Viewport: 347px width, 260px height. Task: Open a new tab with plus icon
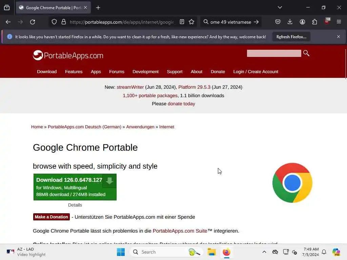tap(98, 8)
